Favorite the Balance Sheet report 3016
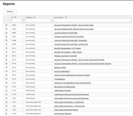The image size is (133, 116). 6,67
